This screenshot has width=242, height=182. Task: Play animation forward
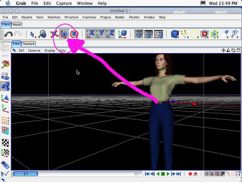click(x=168, y=174)
